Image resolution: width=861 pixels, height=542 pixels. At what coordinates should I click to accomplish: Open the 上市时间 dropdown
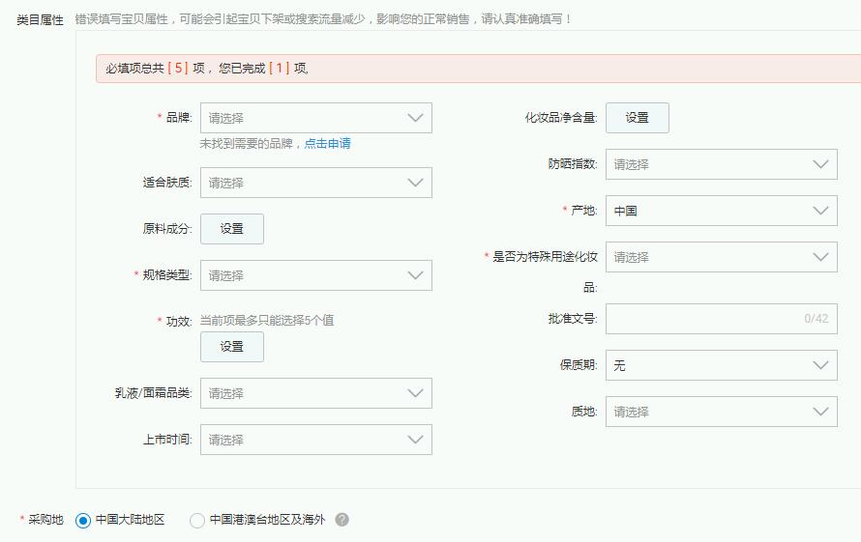click(315, 440)
